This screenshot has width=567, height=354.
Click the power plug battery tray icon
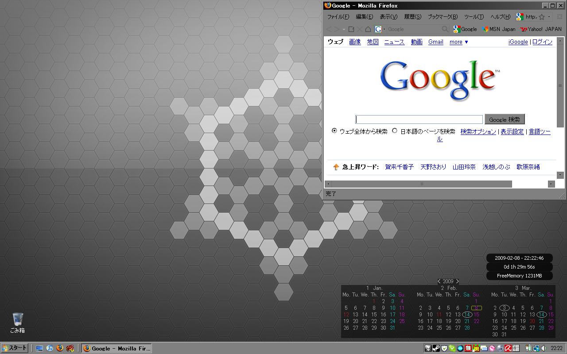[528, 348]
